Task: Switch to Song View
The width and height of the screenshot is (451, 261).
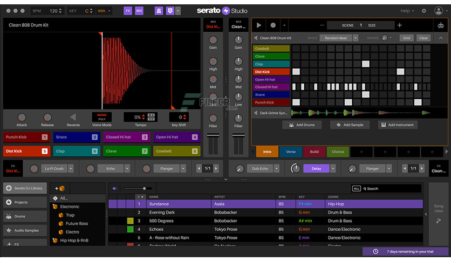Action: pos(439,214)
